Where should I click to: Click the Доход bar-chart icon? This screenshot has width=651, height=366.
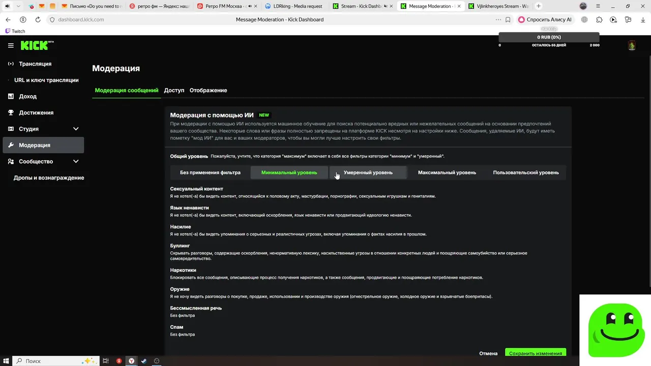(11, 96)
